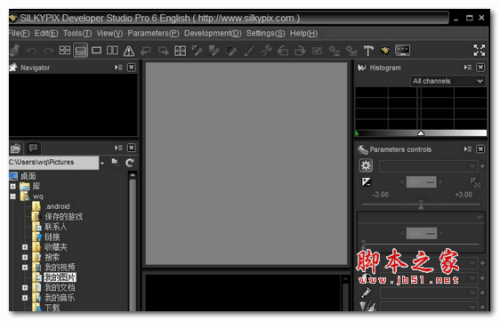Open the folder path history dropdown arrow
This screenshot has width=500, height=321.
tap(102, 163)
